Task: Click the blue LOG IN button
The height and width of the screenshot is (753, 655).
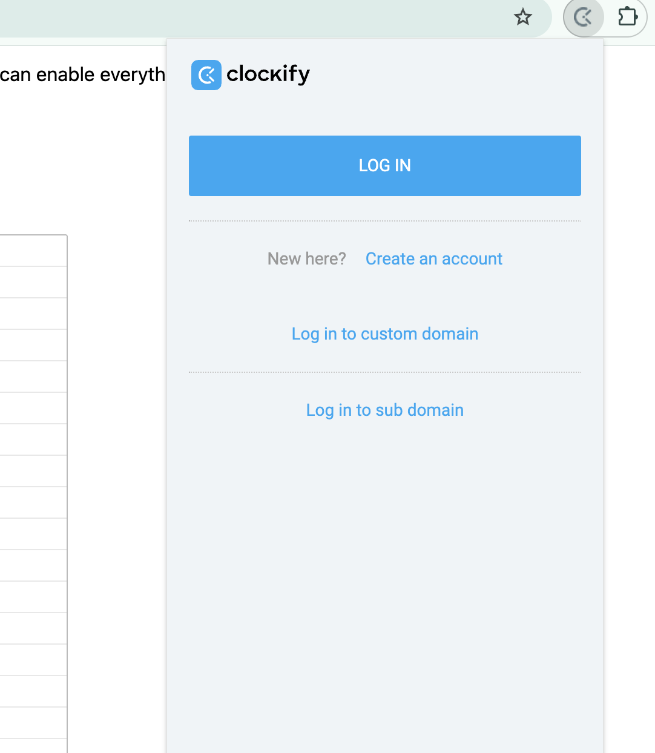Action: tap(385, 166)
